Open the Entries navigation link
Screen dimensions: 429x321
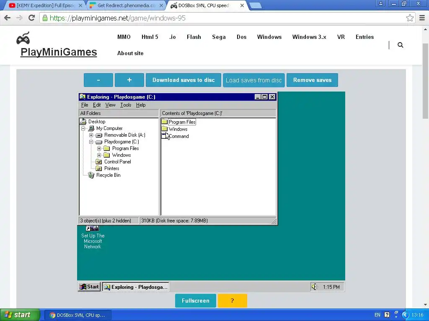click(364, 37)
